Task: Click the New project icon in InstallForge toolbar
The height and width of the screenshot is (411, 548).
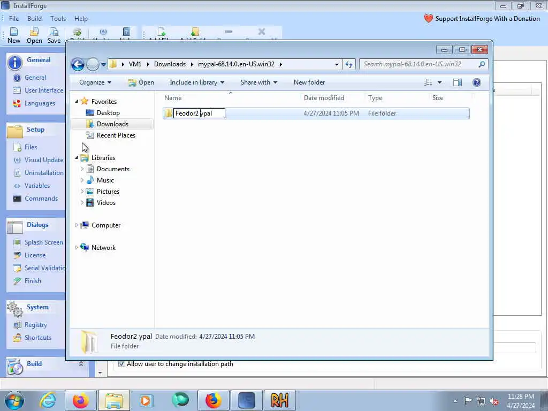Action: [14, 36]
